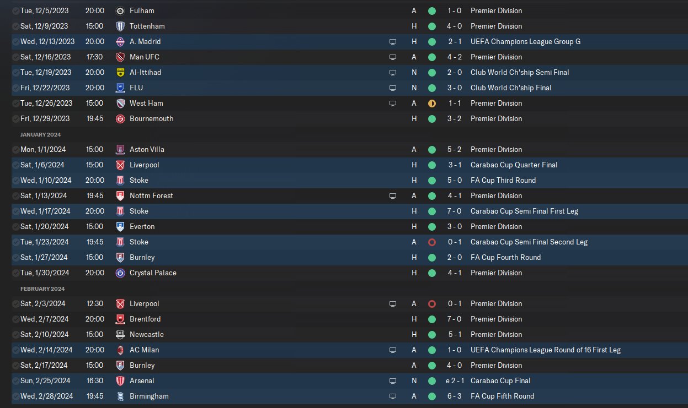This screenshot has height=408, width=688.
Task: Click the FEBRUARY 2024 month header
Action: click(42, 289)
